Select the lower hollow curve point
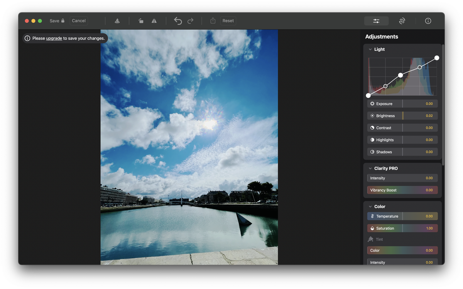Image resolution: width=463 pixels, height=289 pixels. [385, 86]
